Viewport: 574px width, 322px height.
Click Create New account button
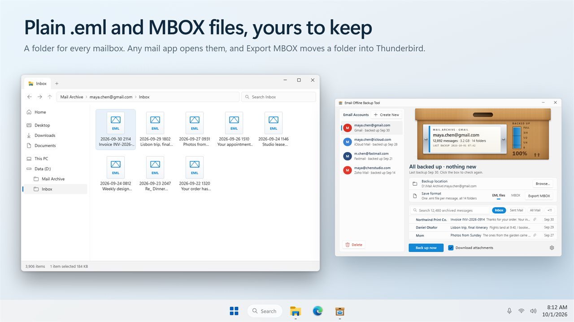pyautogui.click(x=386, y=115)
